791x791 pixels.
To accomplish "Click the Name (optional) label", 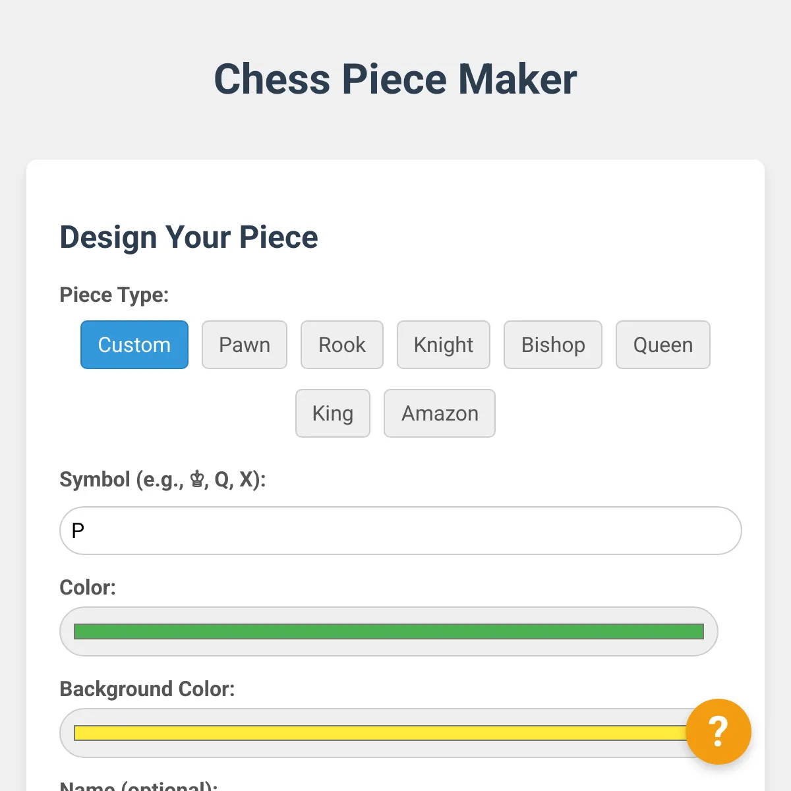I will (138, 786).
